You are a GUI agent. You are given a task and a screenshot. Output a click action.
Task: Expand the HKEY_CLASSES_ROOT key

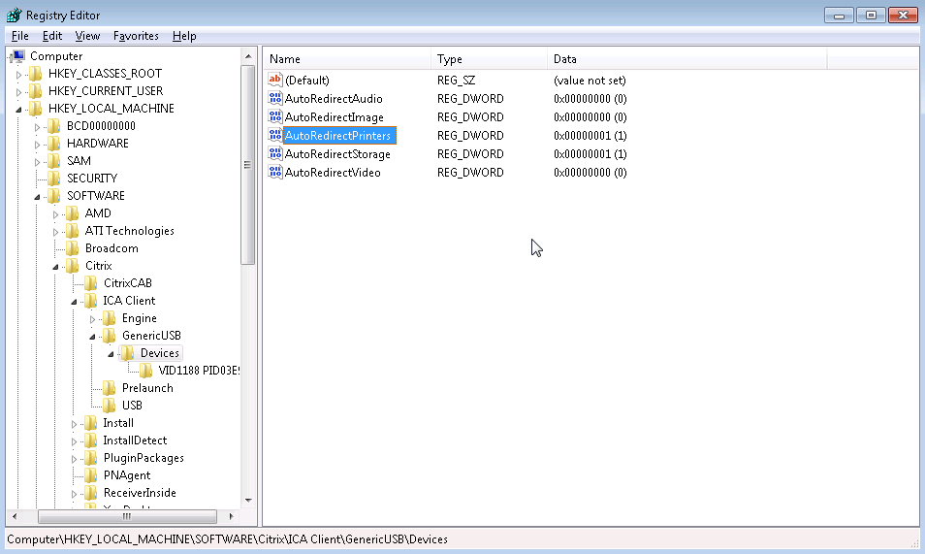[18, 75]
